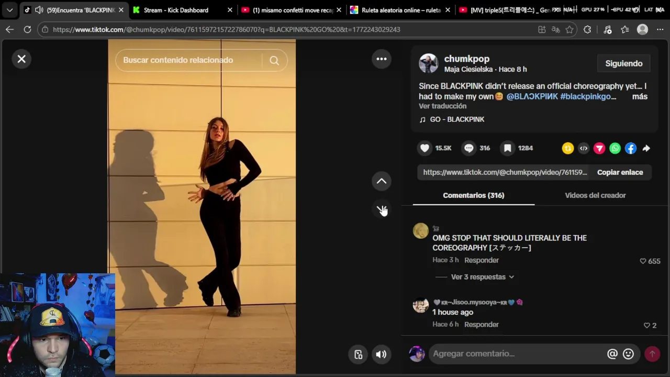Click the Jisoo.mysooya commenter name
The width and height of the screenshot is (670, 377).
478,302
